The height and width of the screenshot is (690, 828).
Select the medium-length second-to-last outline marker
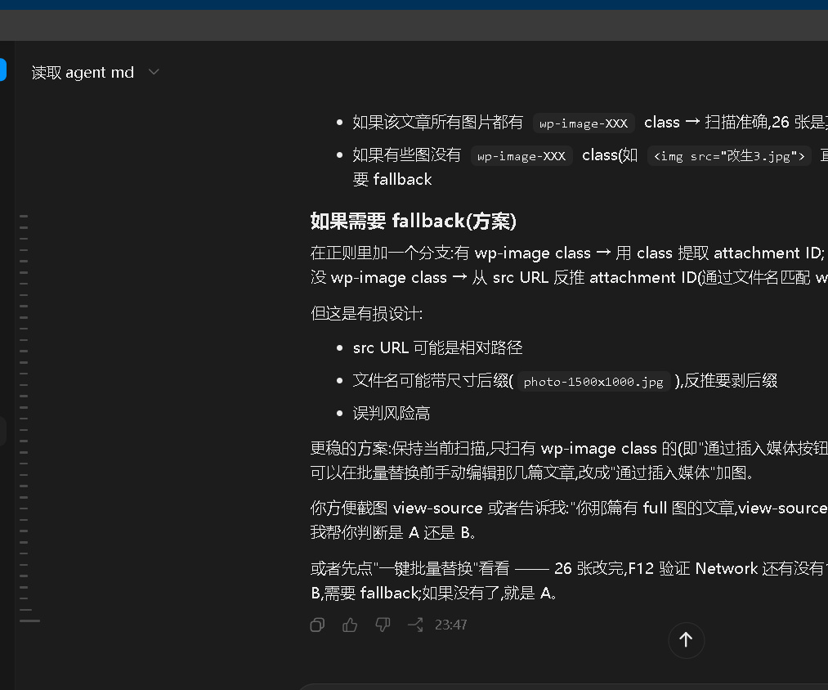pyautogui.click(x=25, y=610)
